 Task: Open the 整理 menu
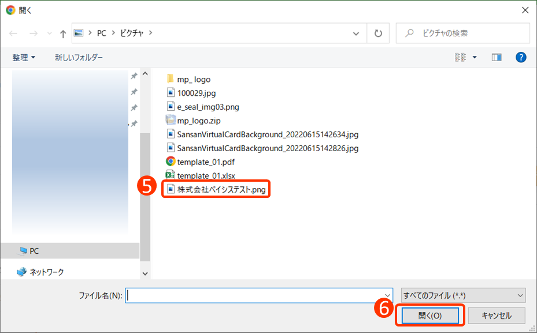pos(24,58)
